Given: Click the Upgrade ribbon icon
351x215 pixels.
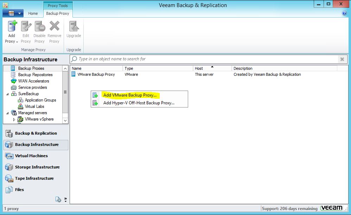Looking at the screenshot, I should tap(74, 26).
